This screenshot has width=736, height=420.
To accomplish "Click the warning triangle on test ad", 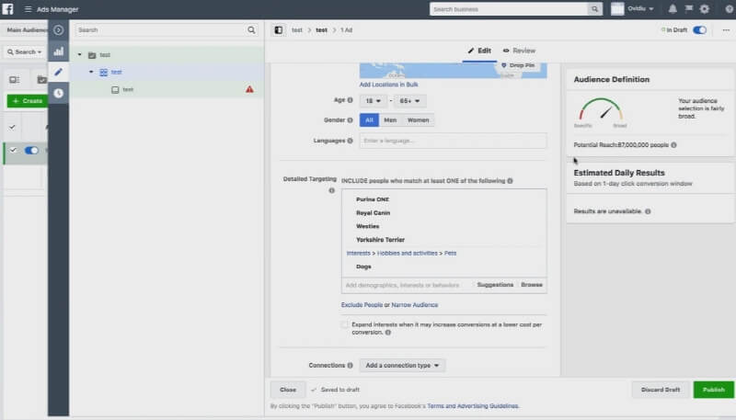I will click(x=249, y=89).
